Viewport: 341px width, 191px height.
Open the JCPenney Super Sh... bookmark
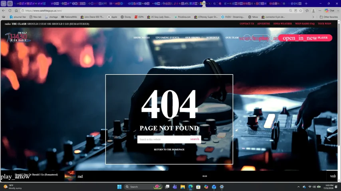pyautogui.click(x=206, y=17)
